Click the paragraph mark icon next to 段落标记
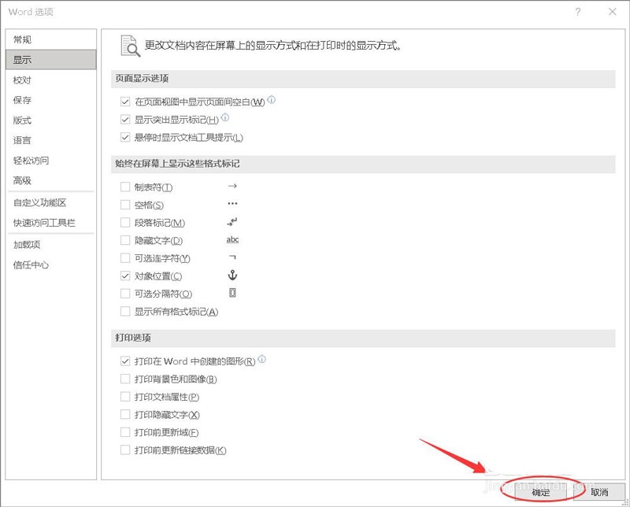Image resolution: width=630 pixels, height=507 pixels. pos(233,222)
